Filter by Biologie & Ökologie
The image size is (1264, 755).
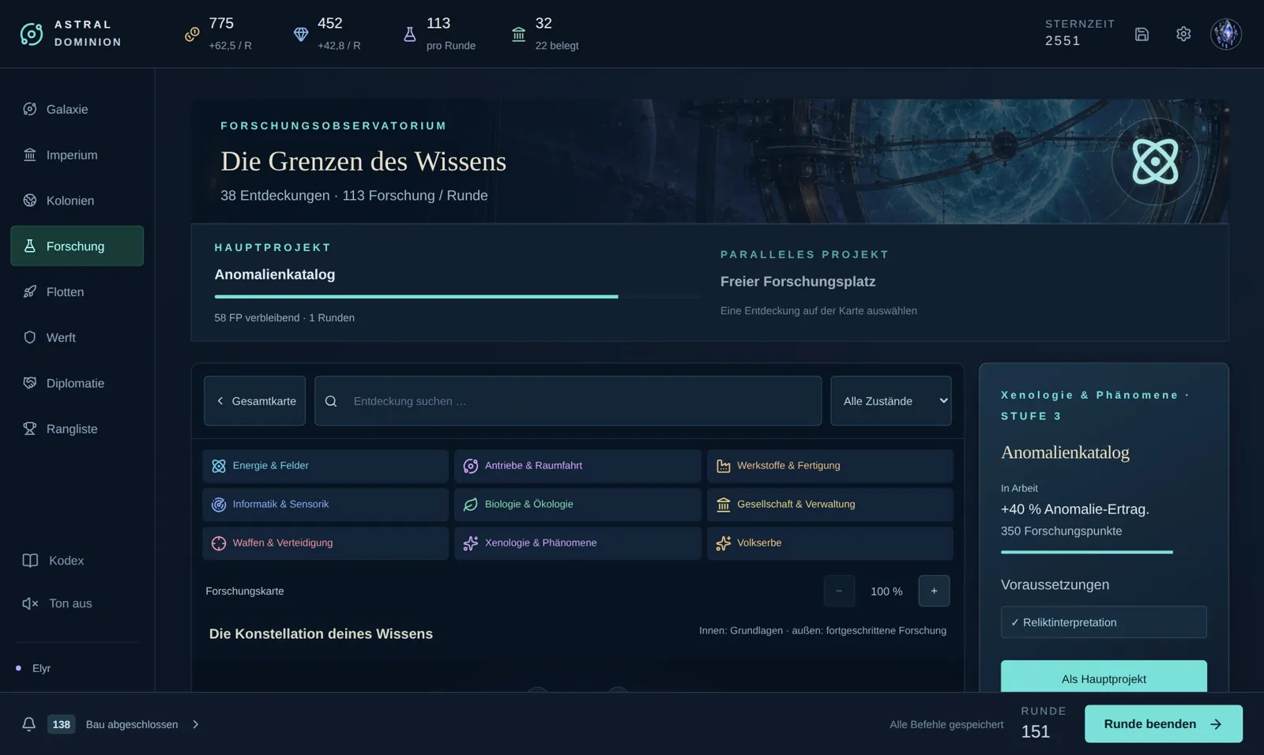[x=577, y=505]
